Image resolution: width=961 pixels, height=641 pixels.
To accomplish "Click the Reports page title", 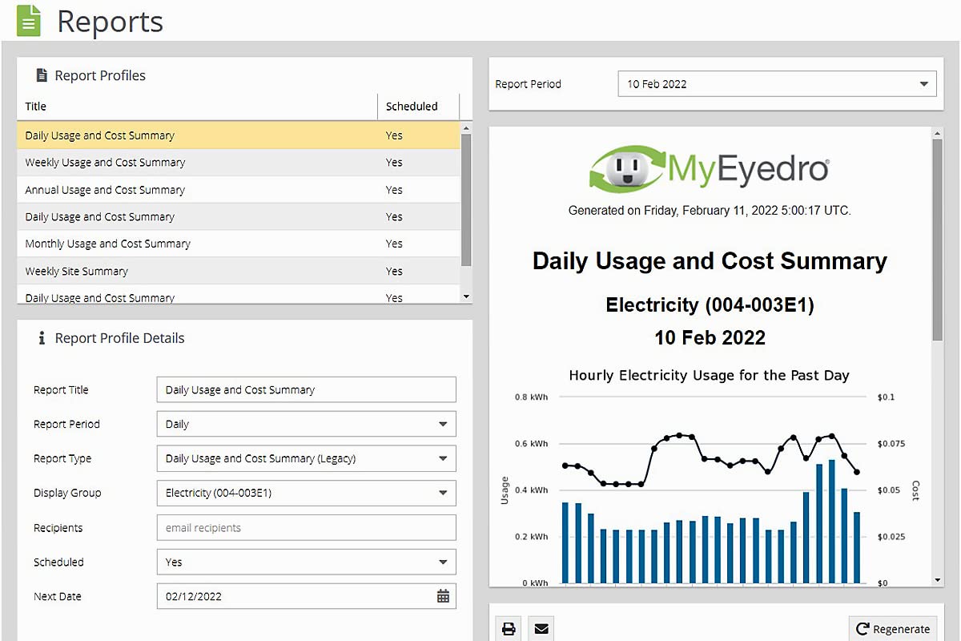I will point(110,21).
